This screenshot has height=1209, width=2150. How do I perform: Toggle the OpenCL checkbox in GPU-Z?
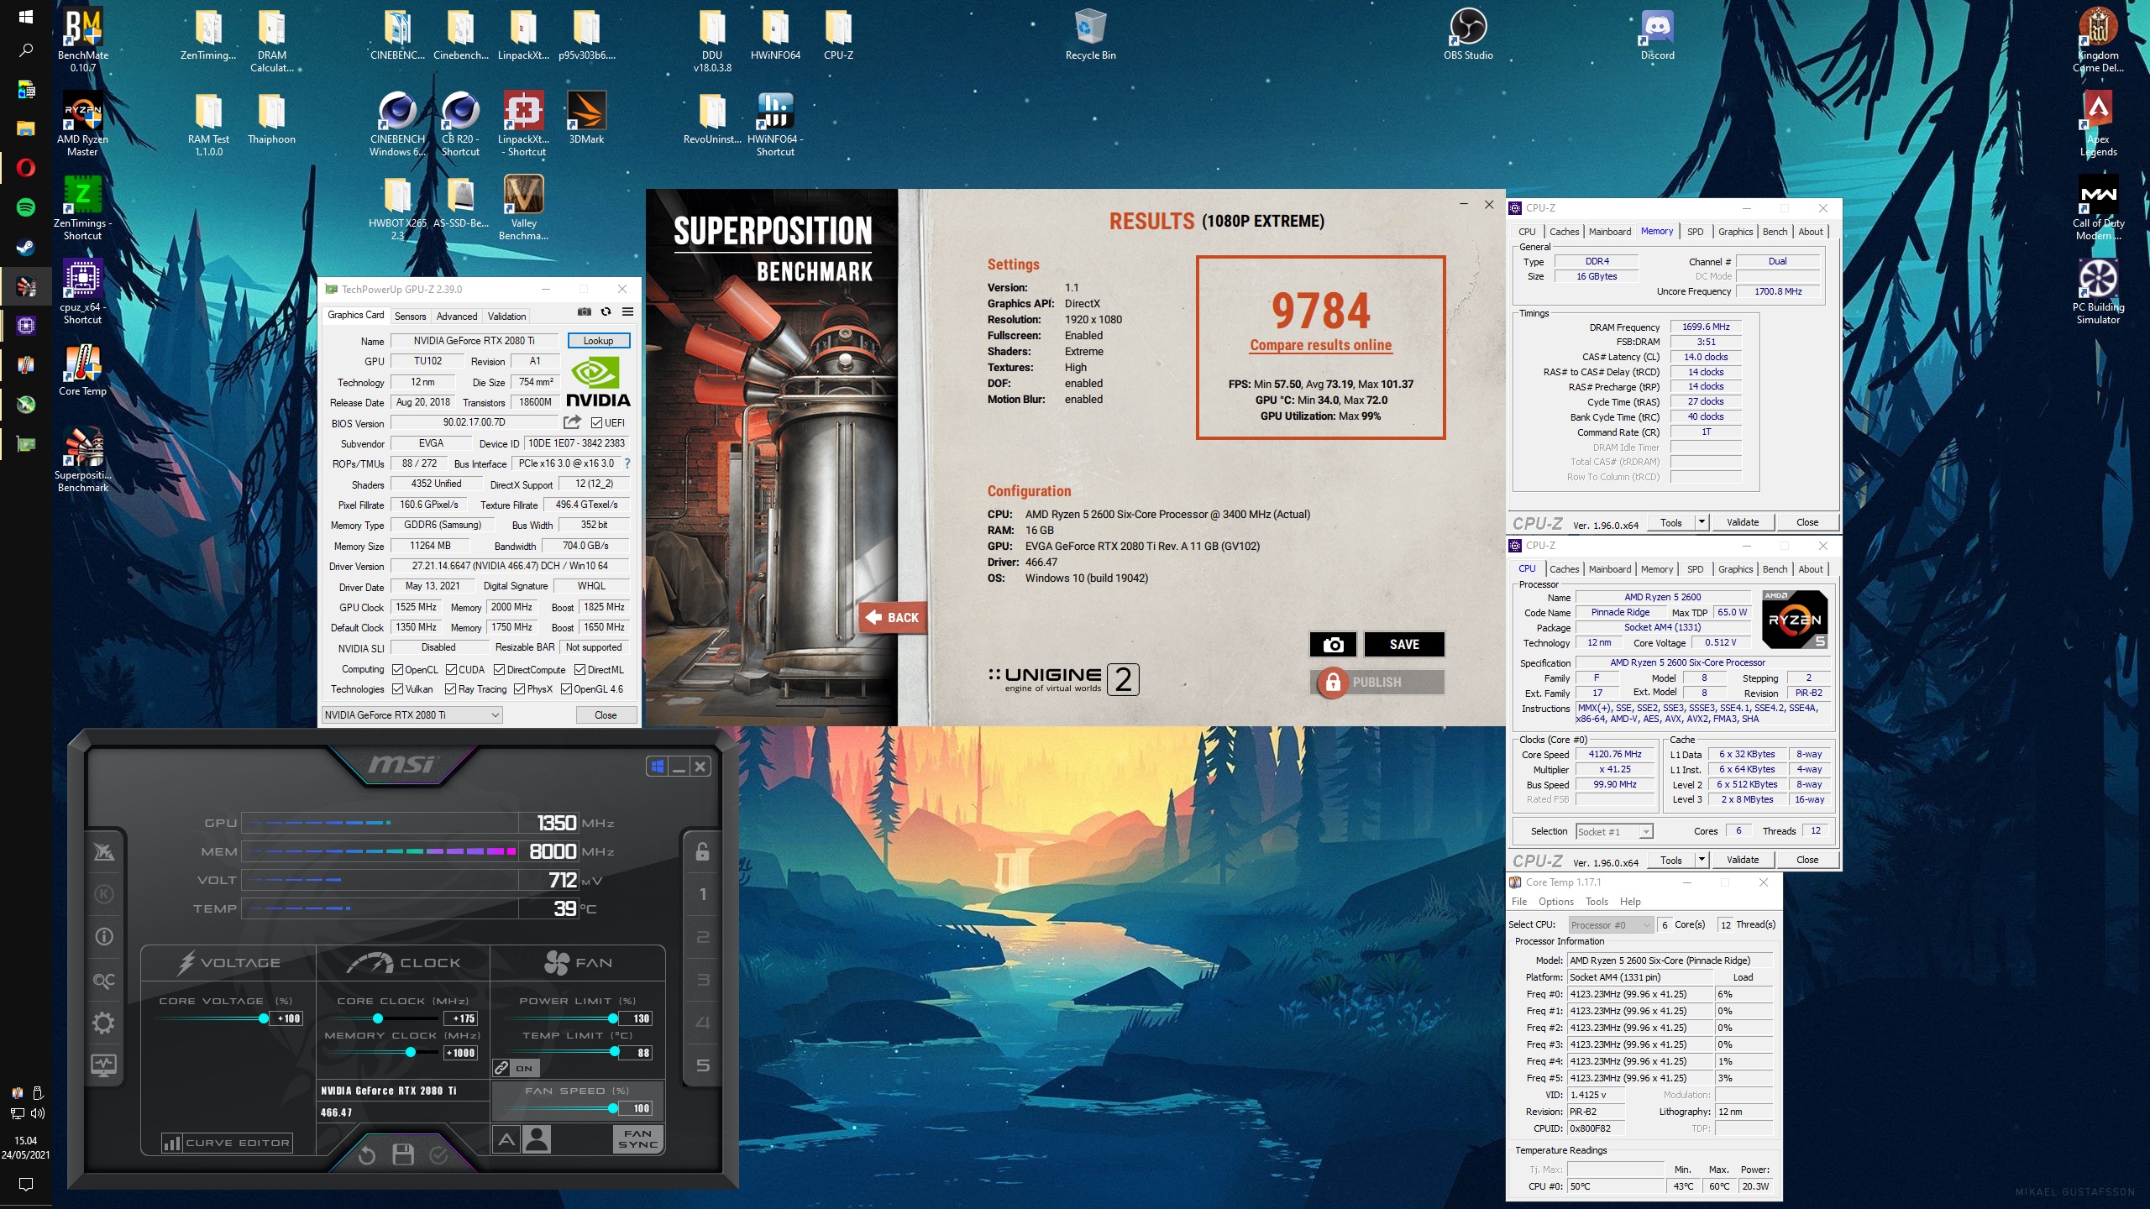[x=398, y=669]
